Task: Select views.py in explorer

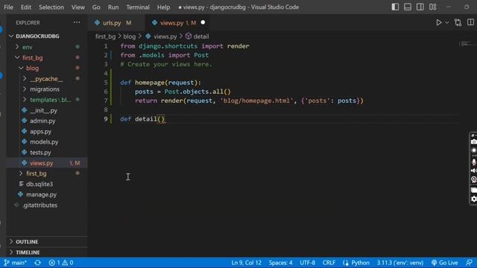Action: [42, 163]
